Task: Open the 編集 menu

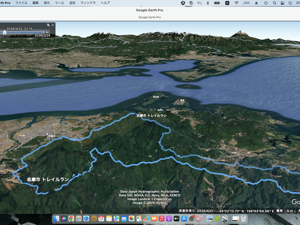Action: [36, 3]
